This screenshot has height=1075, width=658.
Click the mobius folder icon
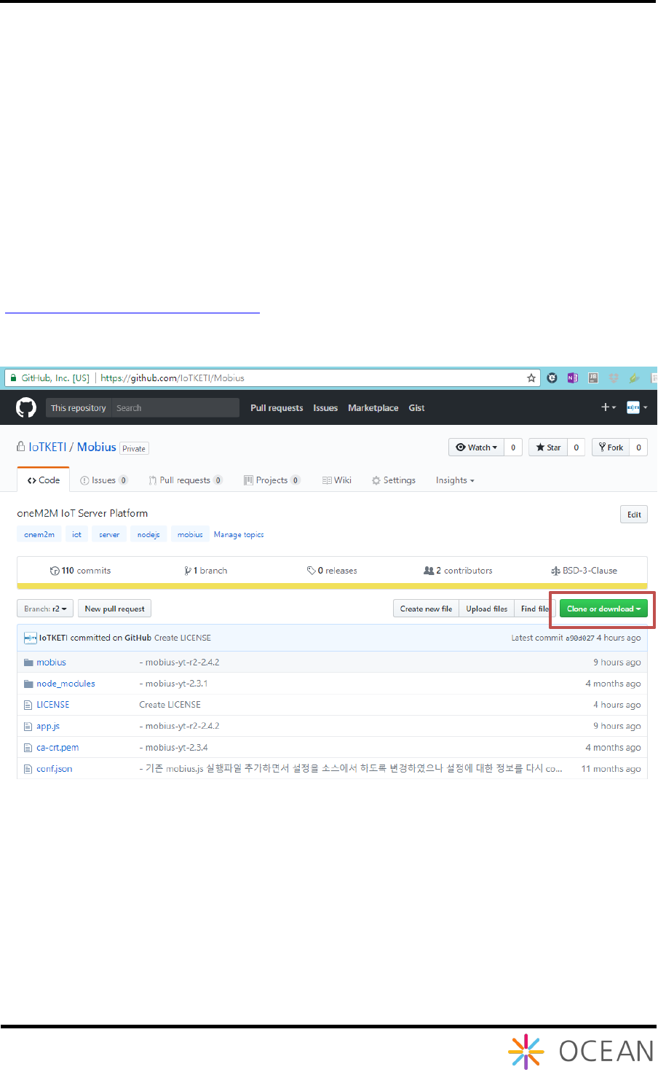(x=28, y=662)
